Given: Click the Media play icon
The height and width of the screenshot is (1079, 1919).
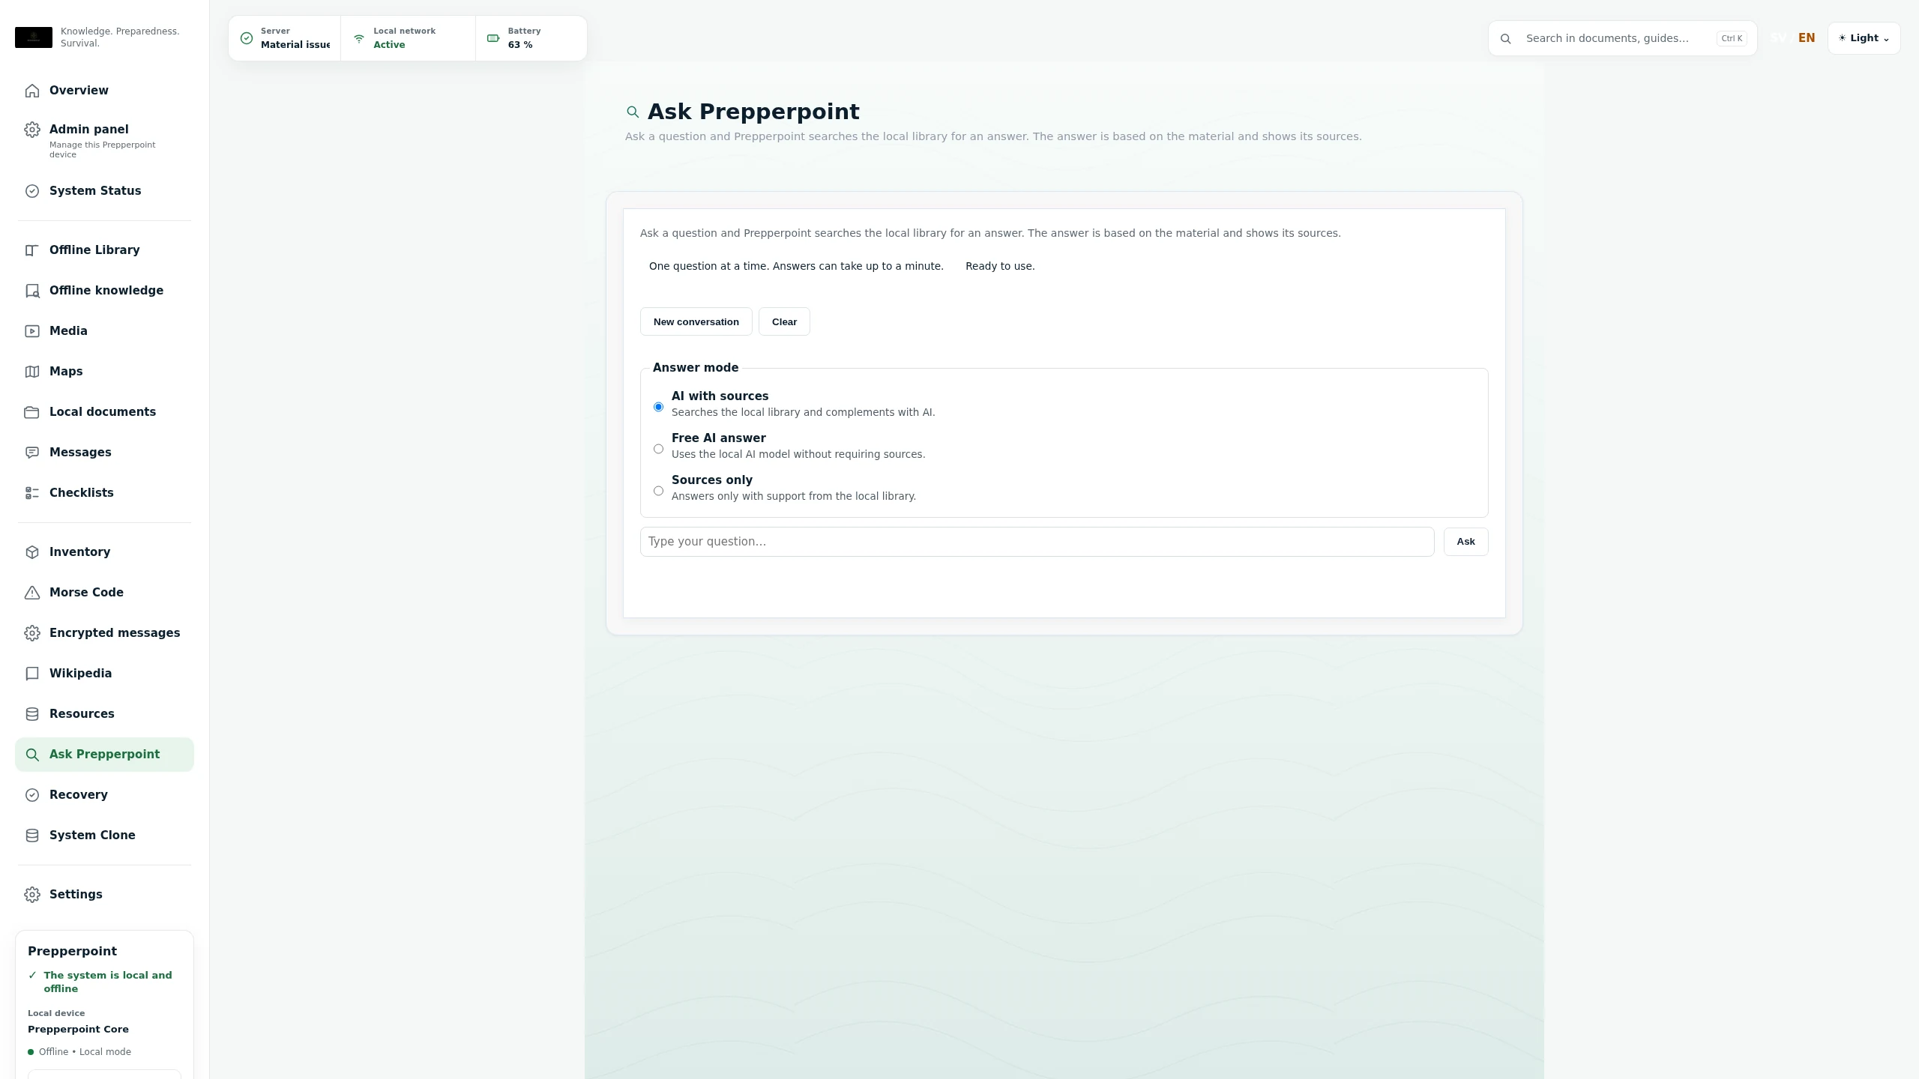Looking at the screenshot, I should click(32, 331).
